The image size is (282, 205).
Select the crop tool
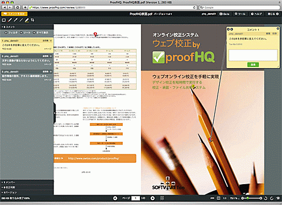click(x=32, y=20)
